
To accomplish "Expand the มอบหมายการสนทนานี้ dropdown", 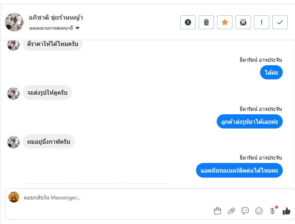I will click(77, 28).
